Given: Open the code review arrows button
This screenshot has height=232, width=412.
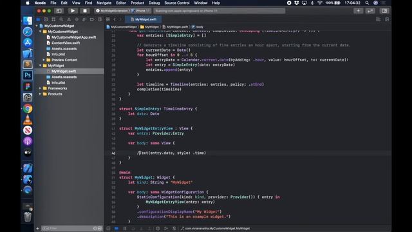Looking at the screenshot, I should (x=370, y=11).
